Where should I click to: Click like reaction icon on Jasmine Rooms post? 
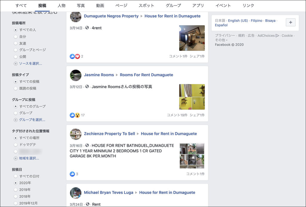point(72,115)
